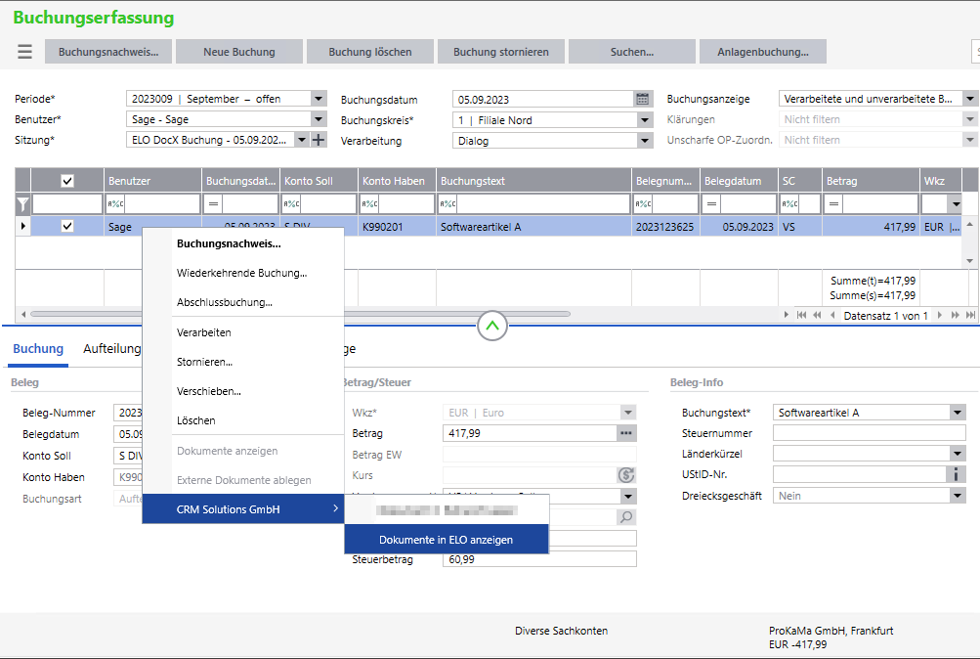
Task: Expand the Dreiecksgeschäft dropdown
Action: [957, 495]
